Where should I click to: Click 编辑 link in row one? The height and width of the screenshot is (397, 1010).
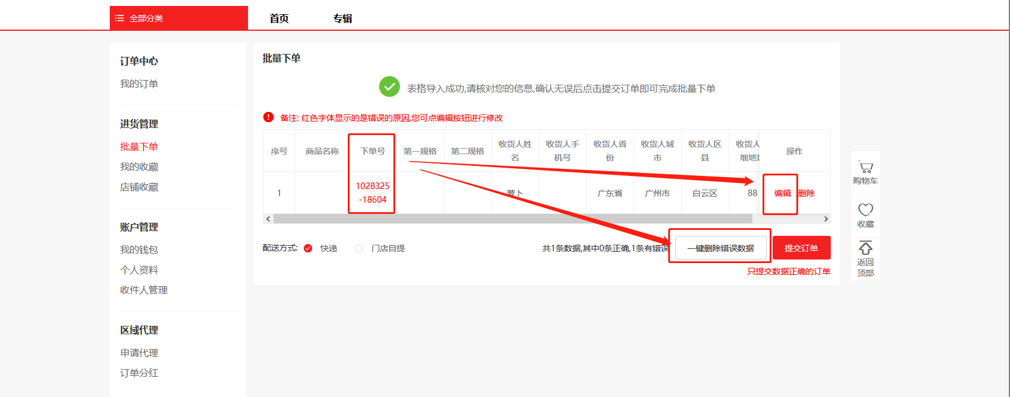pyautogui.click(x=782, y=193)
